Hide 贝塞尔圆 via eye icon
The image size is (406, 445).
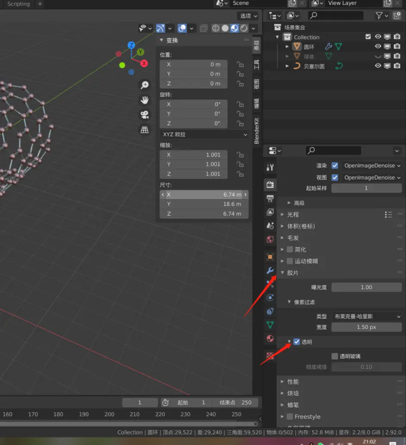[x=378, y=66]
